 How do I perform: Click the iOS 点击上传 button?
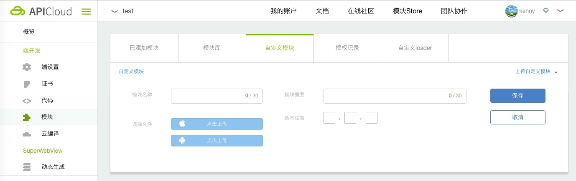point(217,124)
